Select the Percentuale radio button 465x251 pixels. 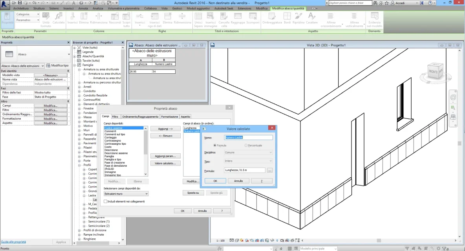click(x=246, y=145)
